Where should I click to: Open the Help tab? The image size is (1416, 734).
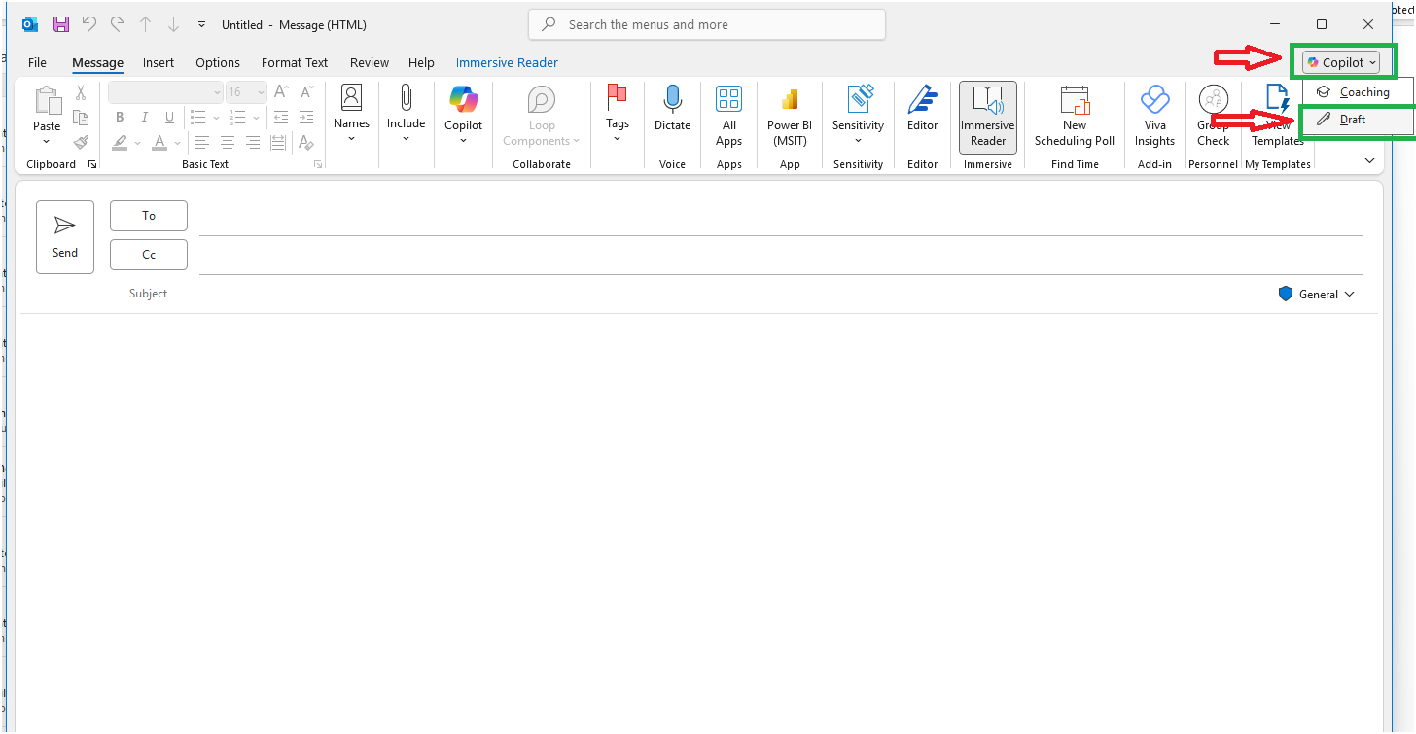(421, 62)
